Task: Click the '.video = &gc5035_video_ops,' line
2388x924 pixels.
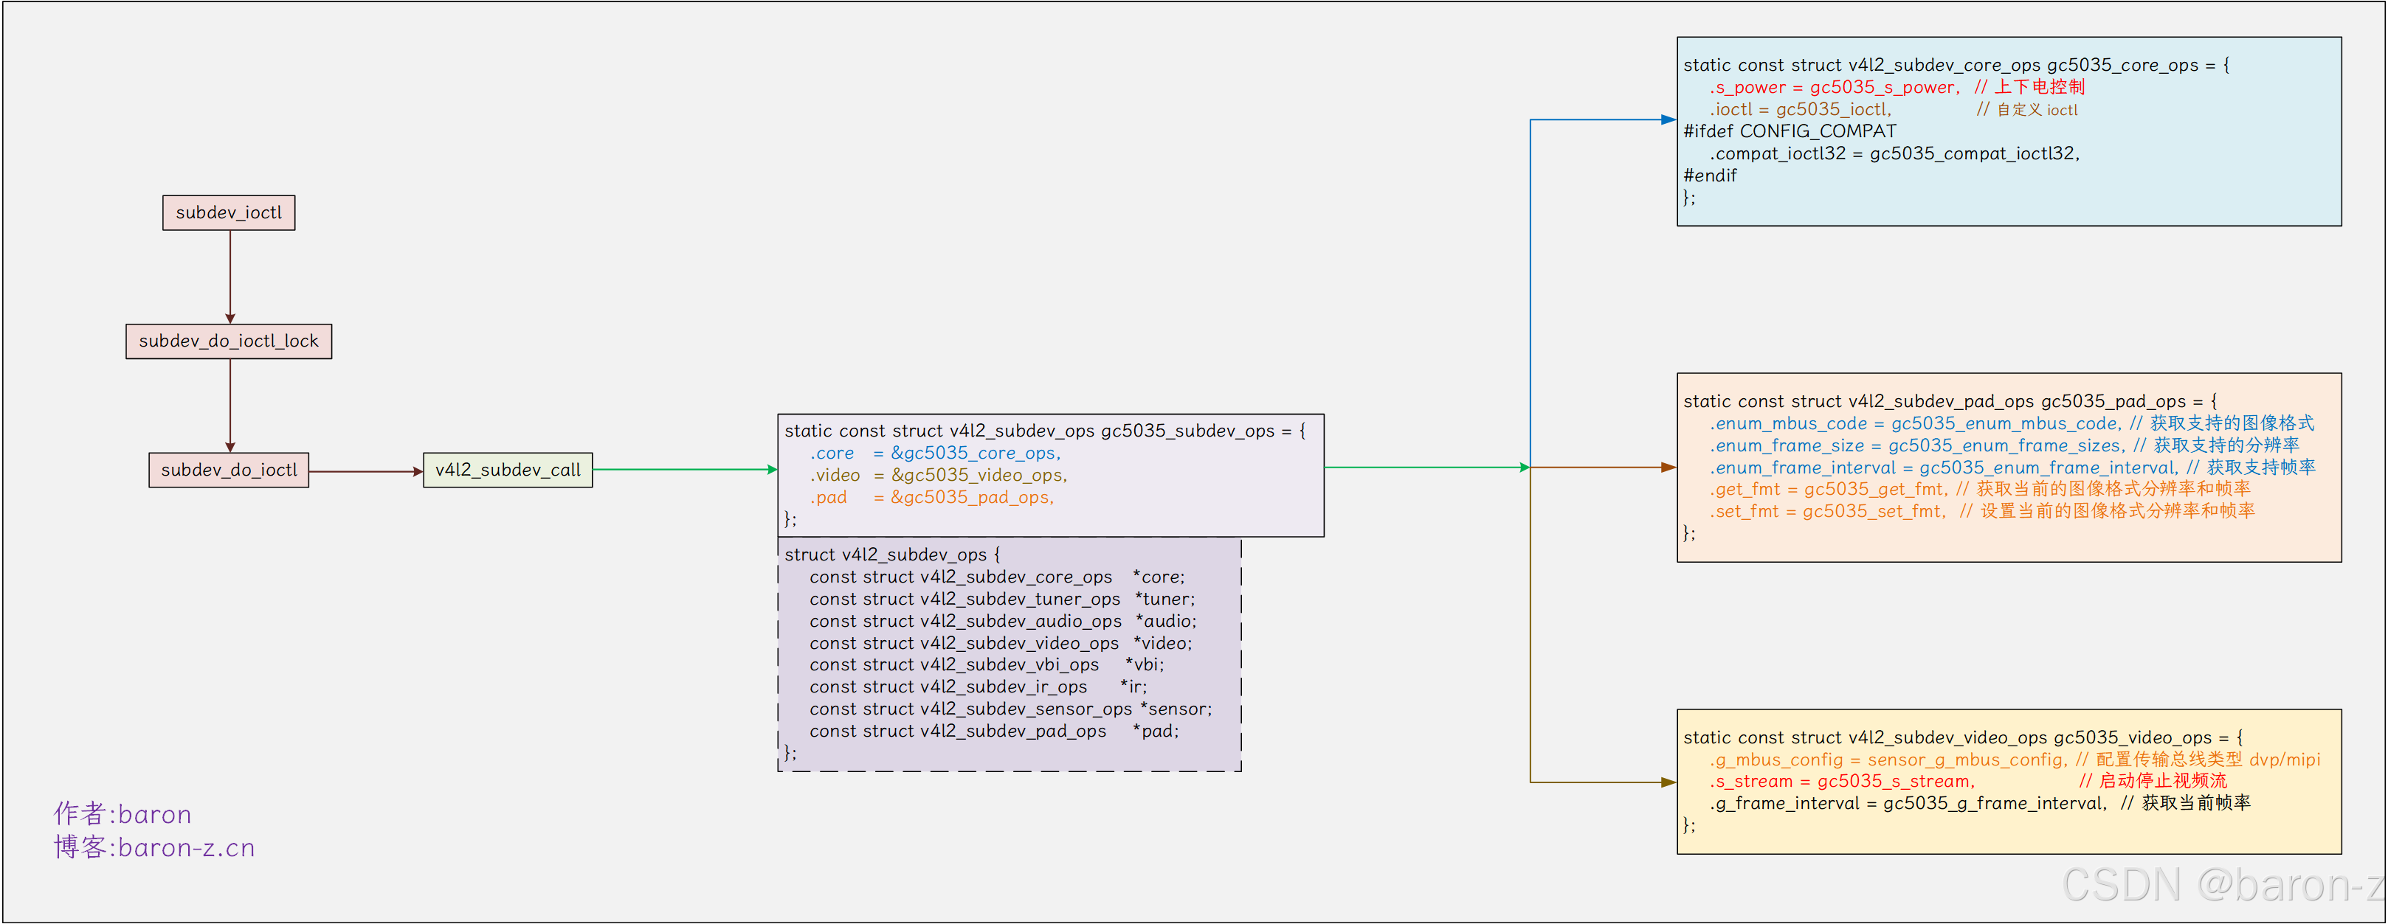Action: pos(938,476)
